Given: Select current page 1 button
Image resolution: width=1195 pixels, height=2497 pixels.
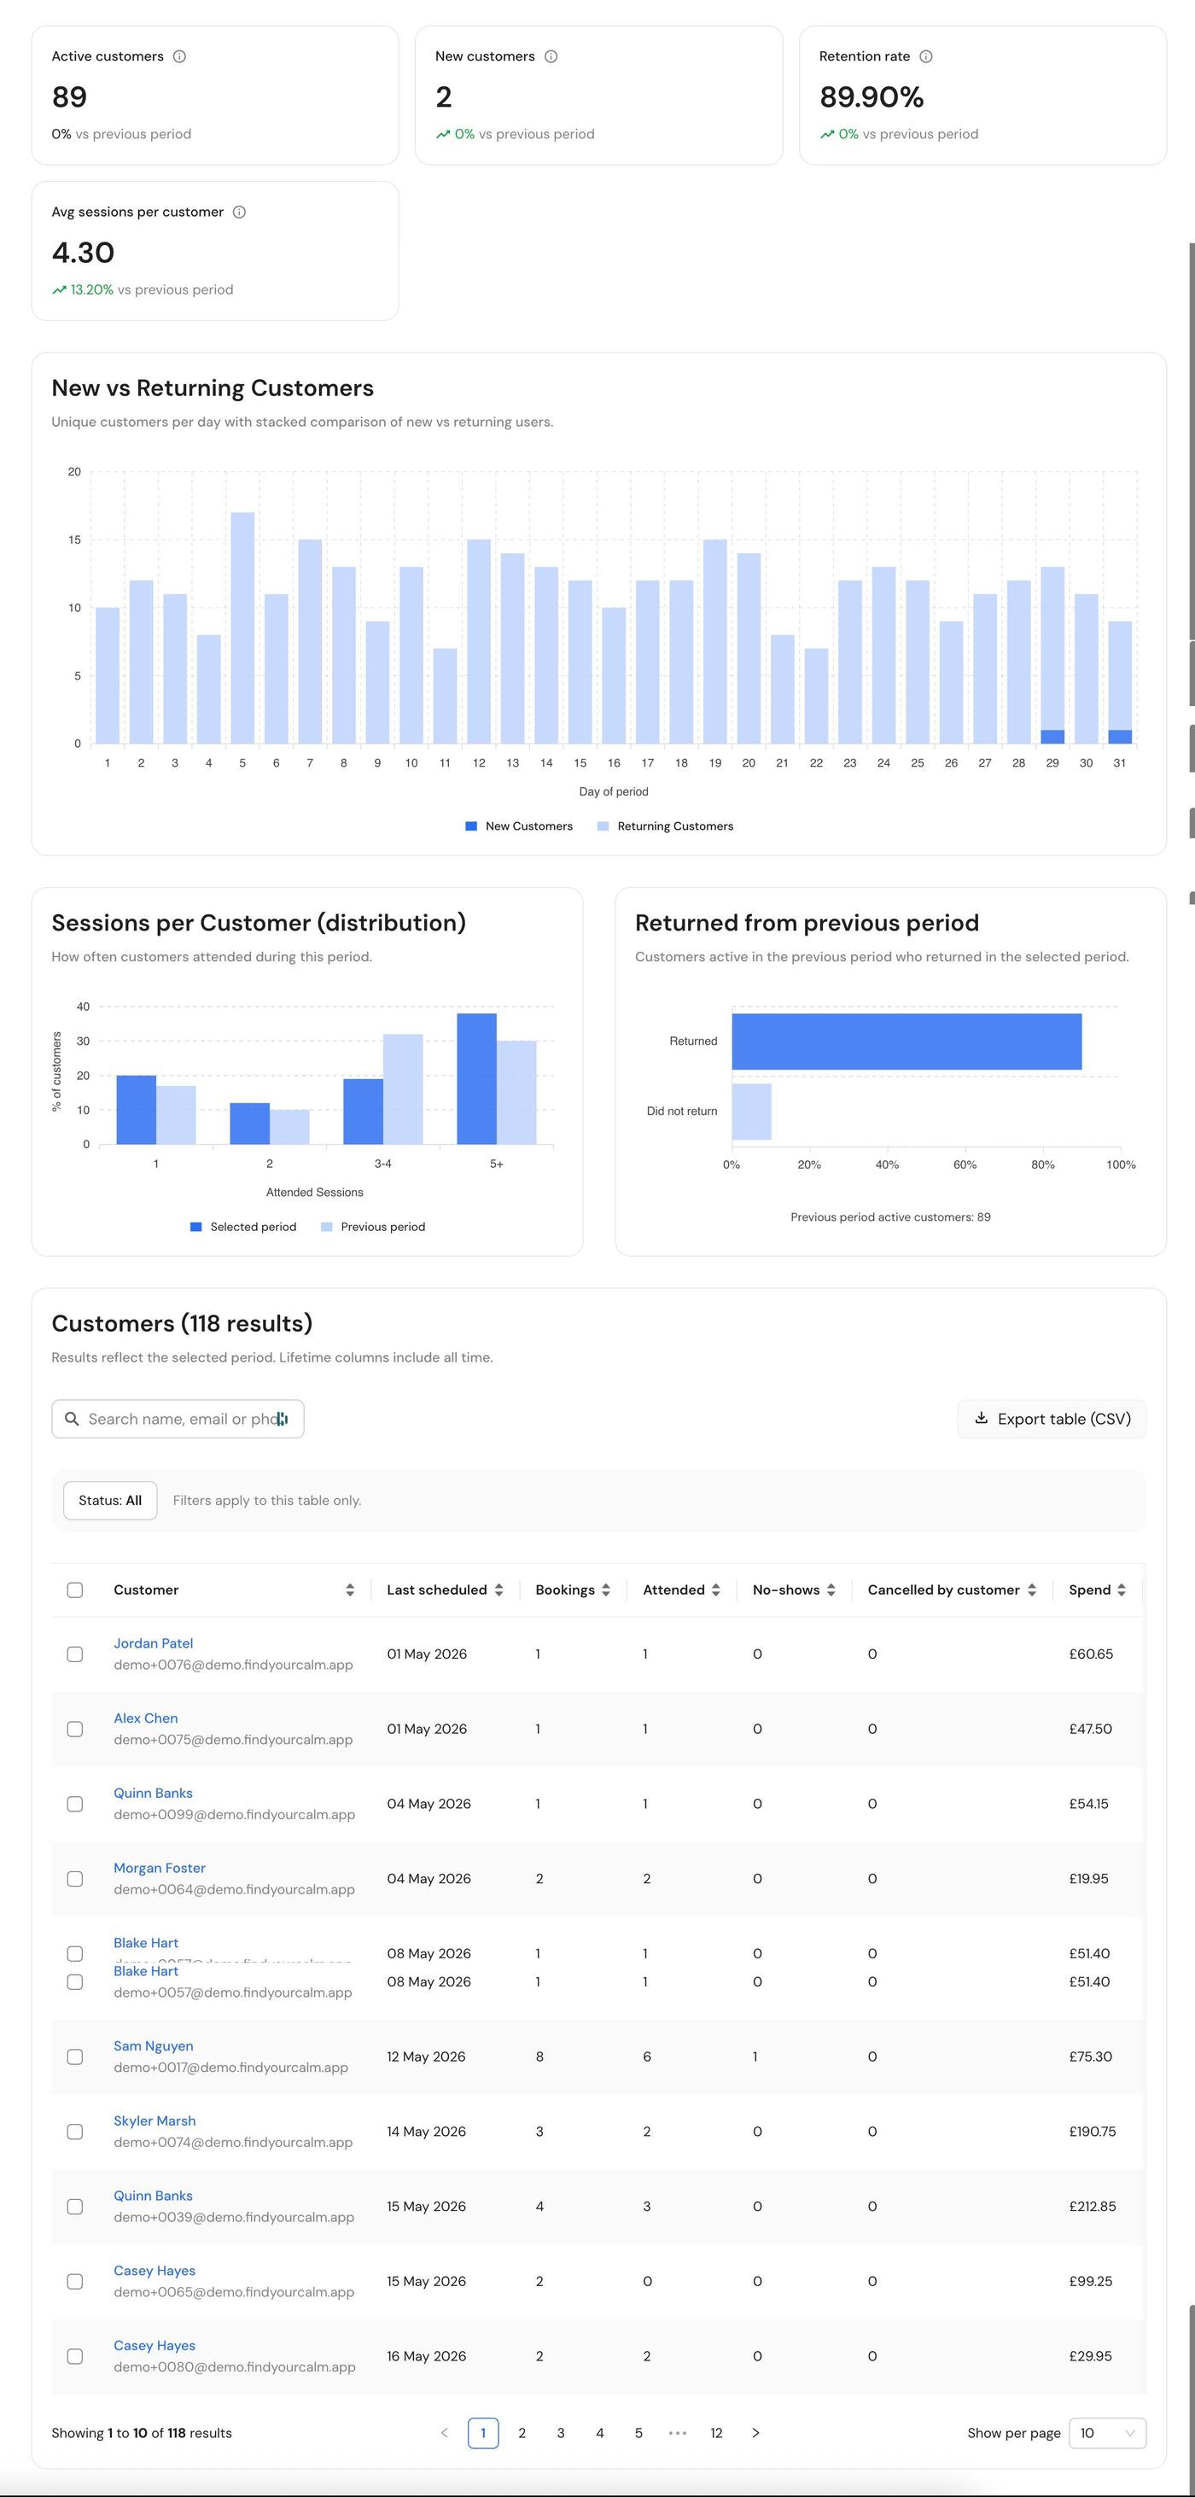Looking at the screenshot, I should (x=484, y=2433).
